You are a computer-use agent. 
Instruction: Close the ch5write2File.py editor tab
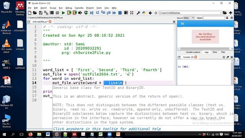pos(50,21)
